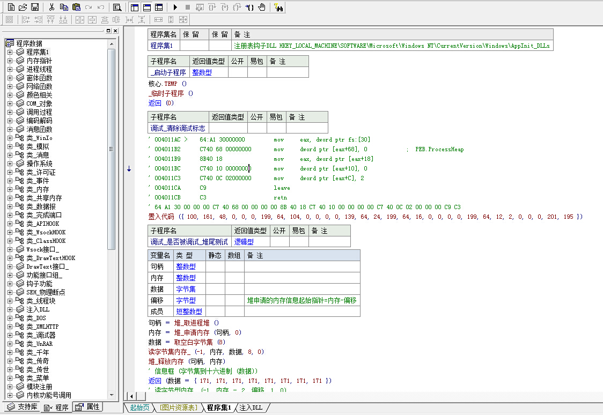
Task: Expand the 程序集1 tree node
Action: [x=10, y=52]
